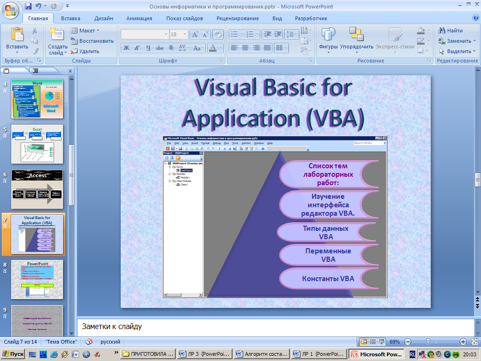Screen dimensions: 481x361
Task: Decrease list indent level
Action: coord(267,34)
